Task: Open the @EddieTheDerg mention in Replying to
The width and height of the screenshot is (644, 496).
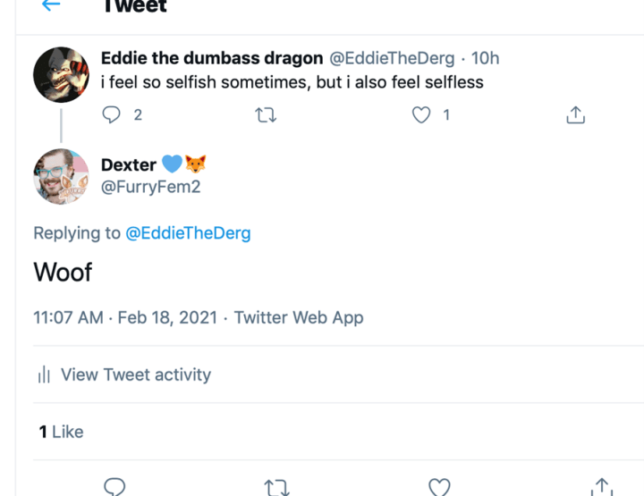Action: pyautogui.click(x=188, y=233)
